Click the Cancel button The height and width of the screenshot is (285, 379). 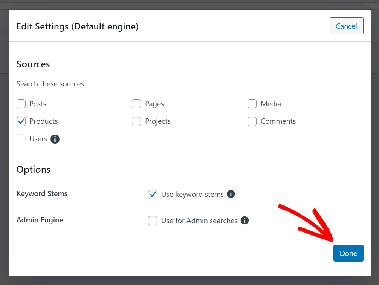[x=346, y=26]
